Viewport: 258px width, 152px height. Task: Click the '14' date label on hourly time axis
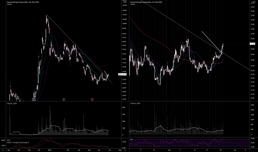tap(195, 150)
